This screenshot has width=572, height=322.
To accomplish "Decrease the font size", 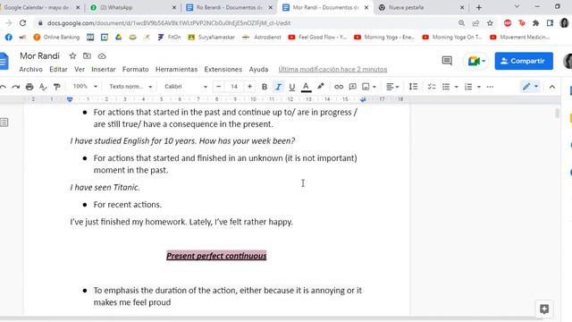I will (218, 87).
